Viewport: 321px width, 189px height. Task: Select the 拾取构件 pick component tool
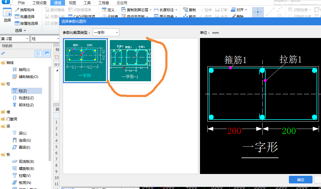point(25,10)
